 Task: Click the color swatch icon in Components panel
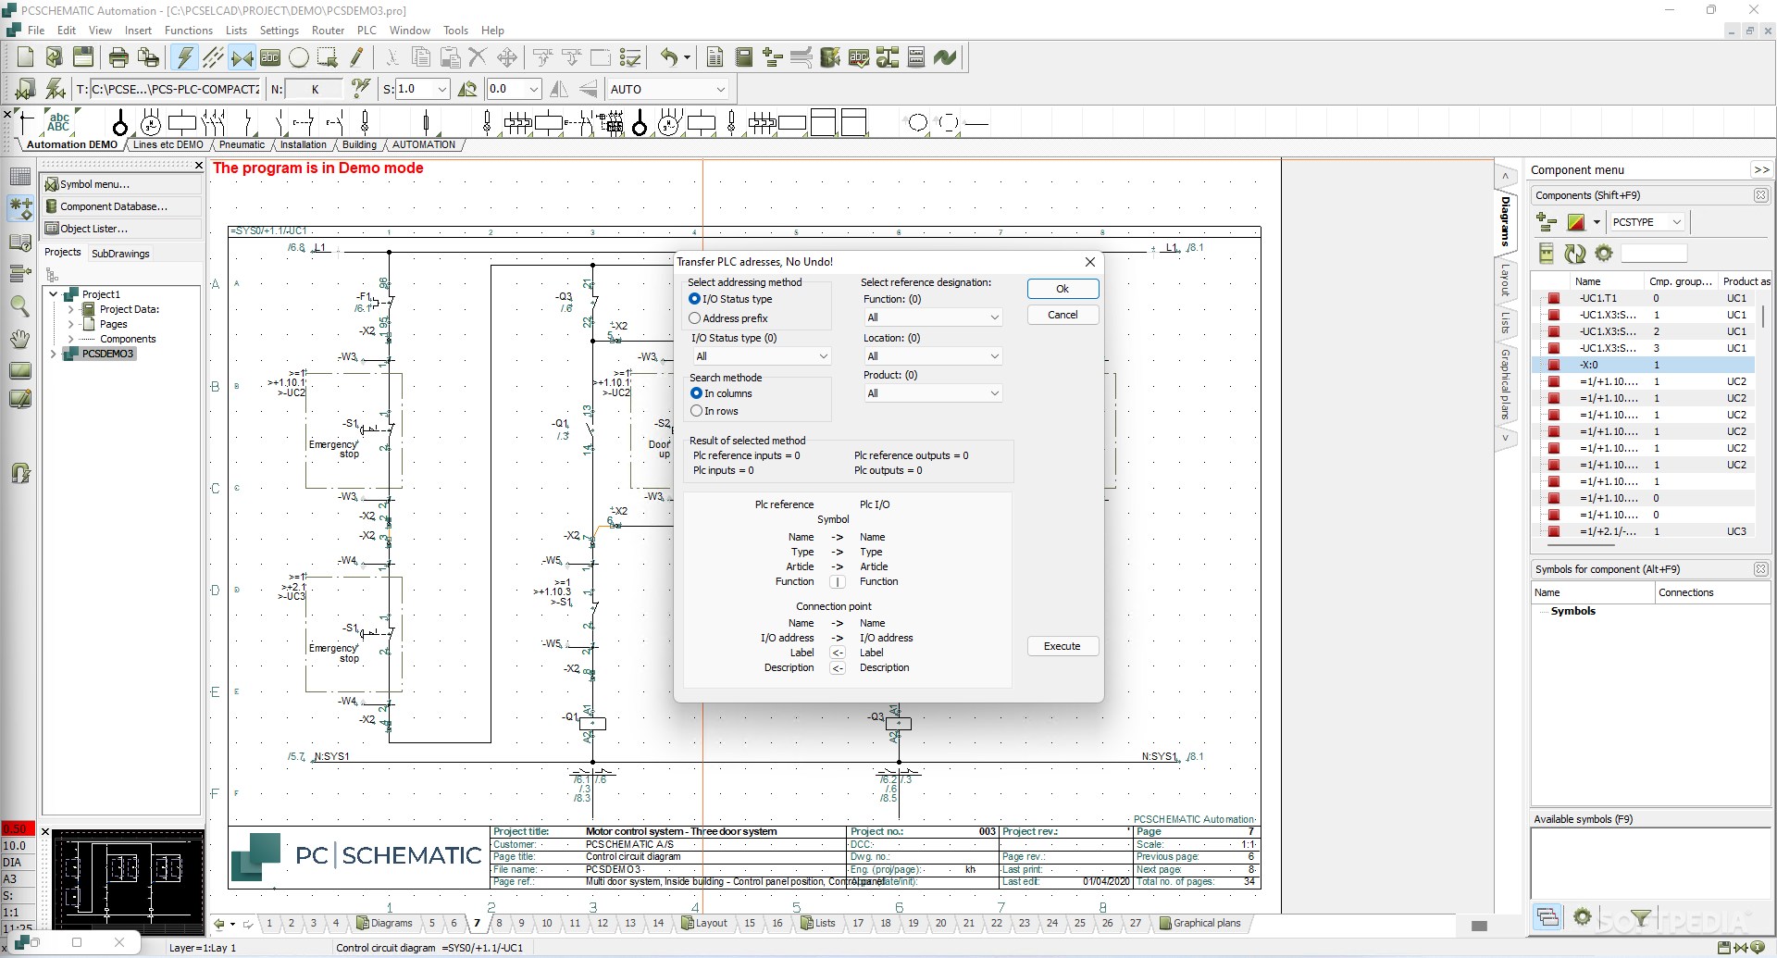1576,222
